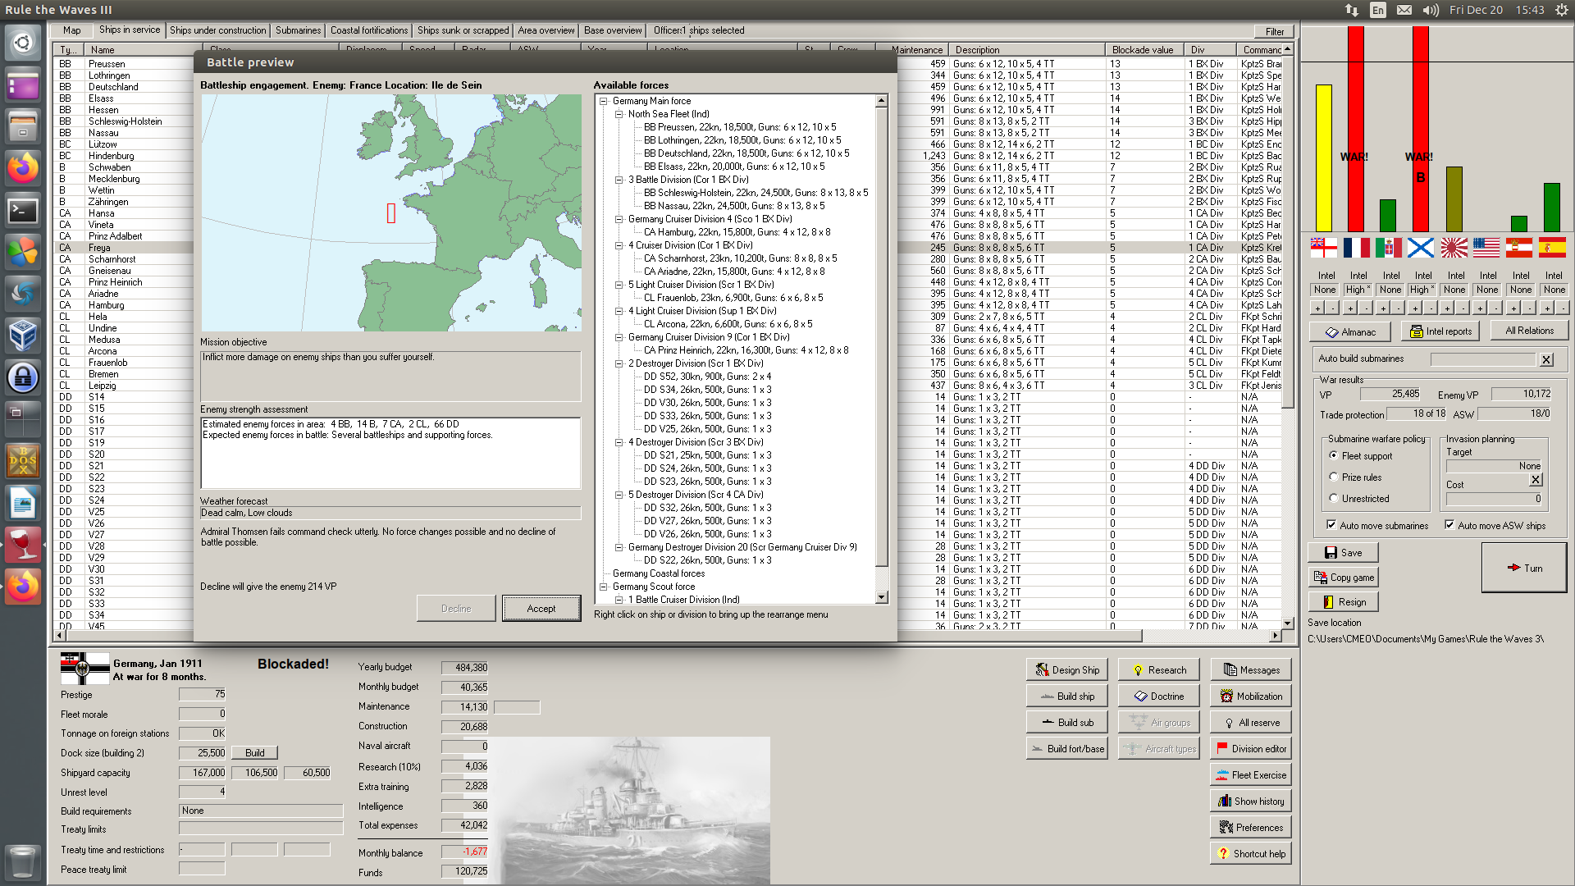Click the Japanese rising sun flag
The width and height of the screenshot is (1575, 886).
click(x=1454, y=247)
